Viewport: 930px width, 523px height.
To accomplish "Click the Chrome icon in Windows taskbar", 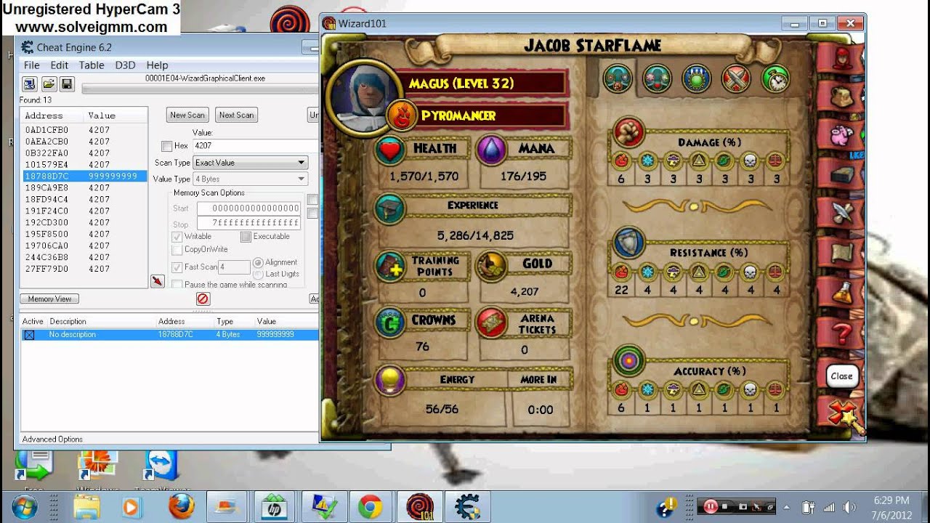I will (x=370, y=506).
